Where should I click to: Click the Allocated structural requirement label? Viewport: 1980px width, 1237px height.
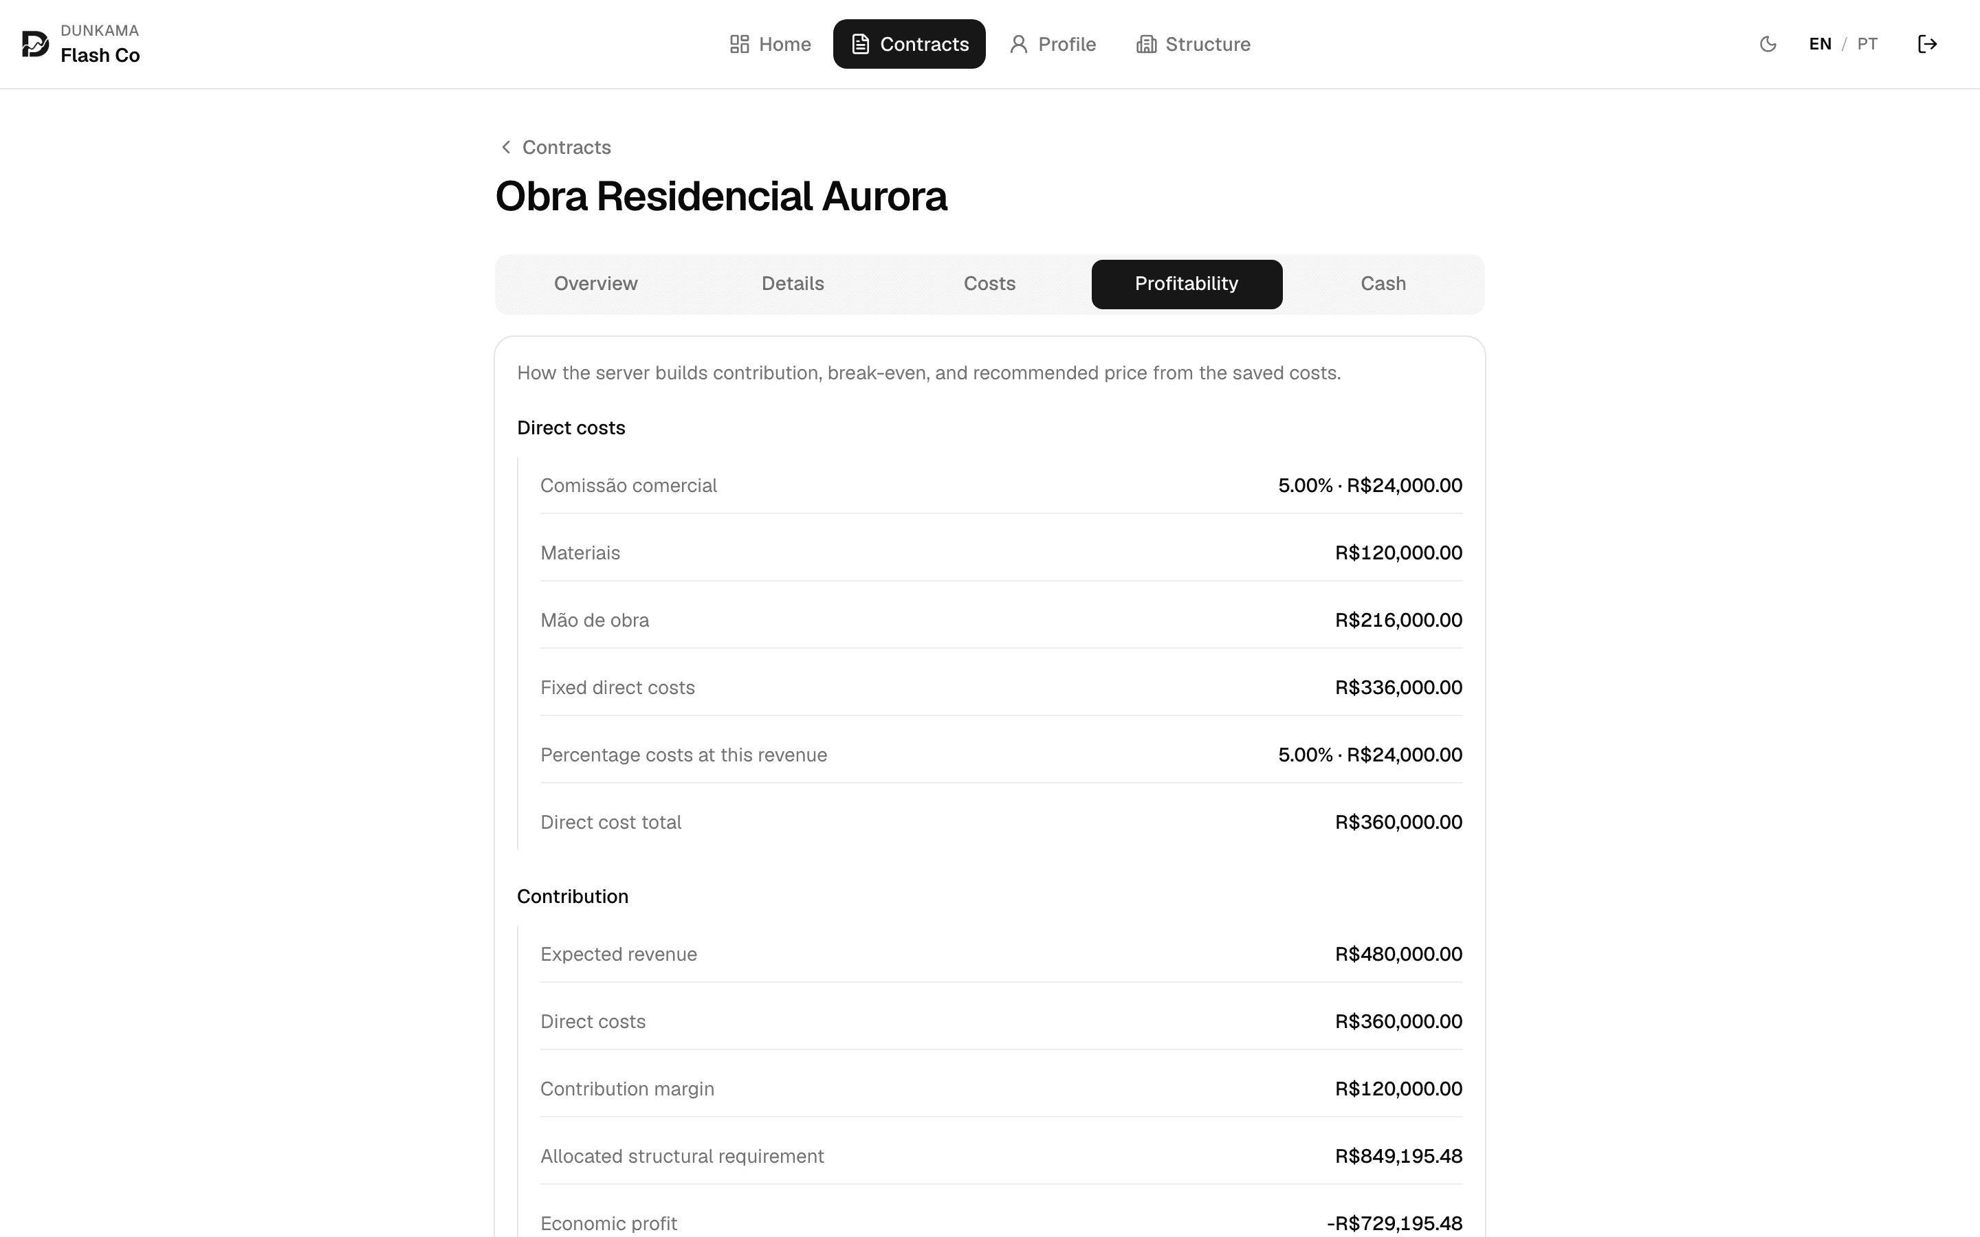(x=683, y=1156)
